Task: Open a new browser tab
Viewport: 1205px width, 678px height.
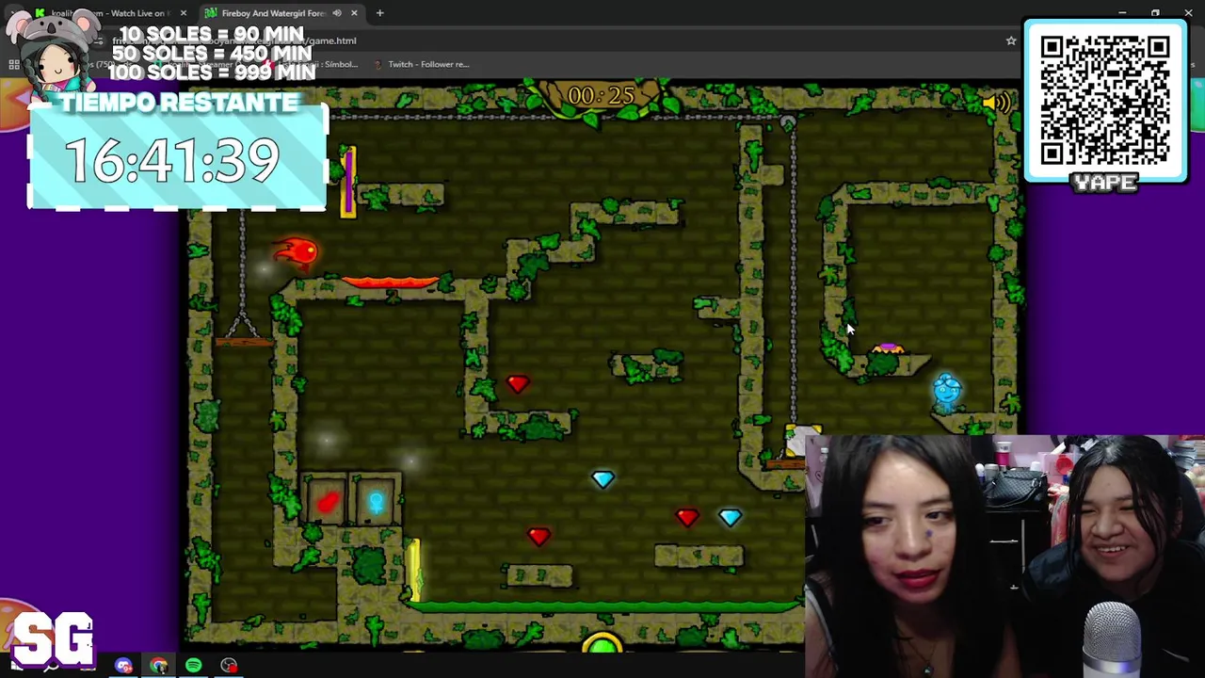Action: pyautogui.click(x=379, y=13)
